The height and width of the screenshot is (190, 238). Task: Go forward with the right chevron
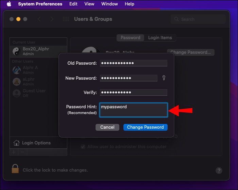(52, 19)
